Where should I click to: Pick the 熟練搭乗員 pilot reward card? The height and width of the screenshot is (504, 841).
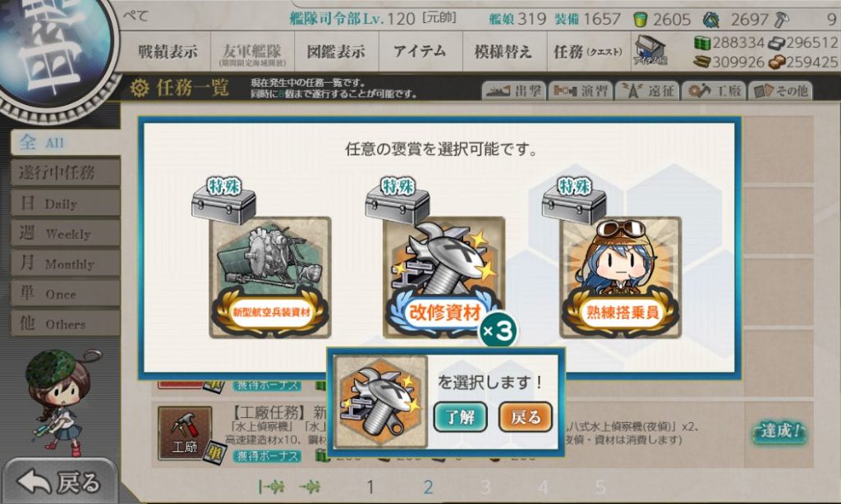coord(620,277)
